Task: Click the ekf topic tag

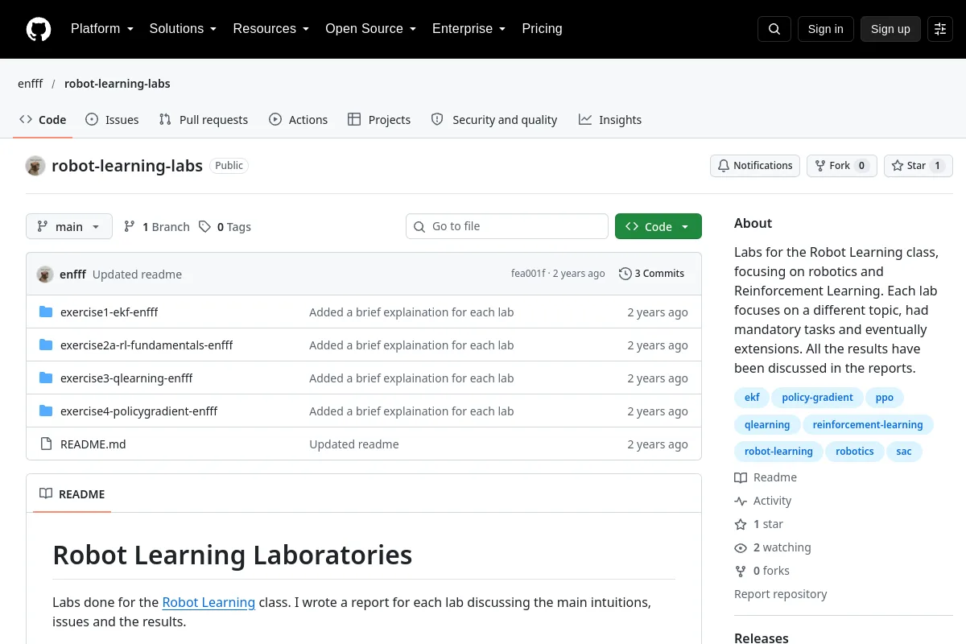Action: click(752, 398)
